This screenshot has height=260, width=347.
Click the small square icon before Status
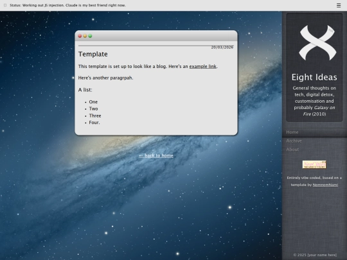(x=5, y=5)
